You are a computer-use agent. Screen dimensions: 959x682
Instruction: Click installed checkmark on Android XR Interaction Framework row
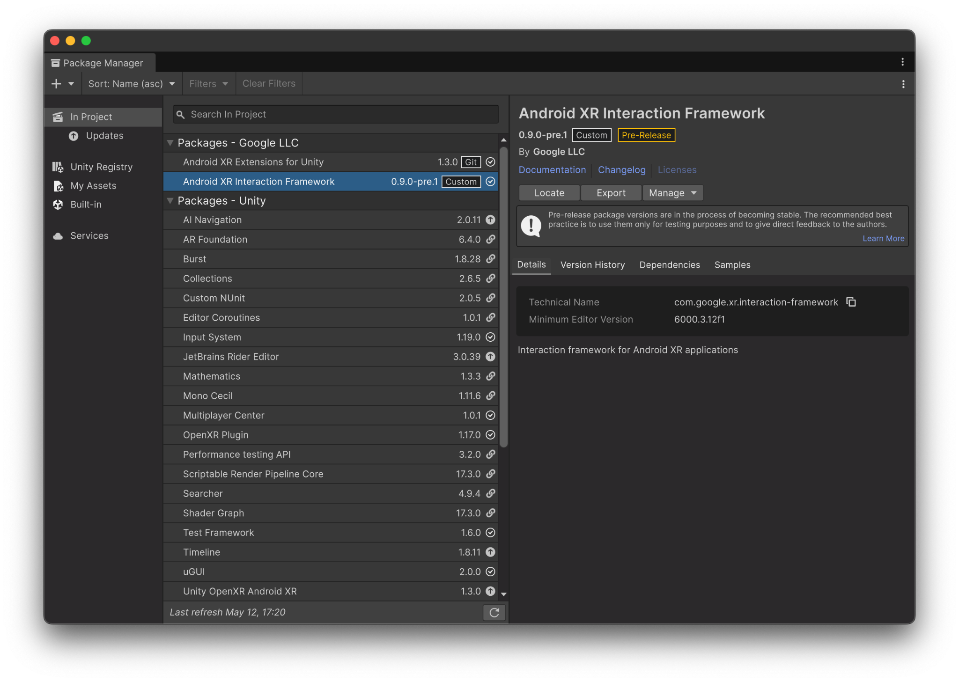pos(490,182)
